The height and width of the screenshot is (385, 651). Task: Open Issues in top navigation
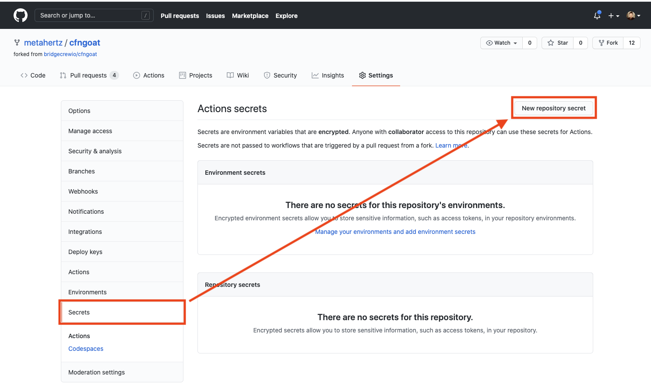point(215,16)
